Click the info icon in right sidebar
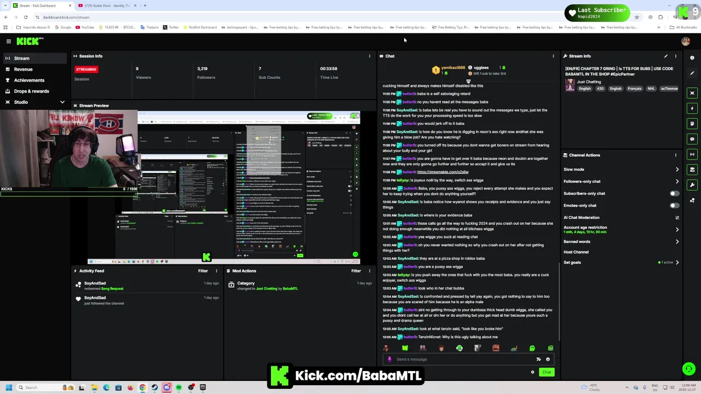This screenshot has width=701, height=394. 692,57
